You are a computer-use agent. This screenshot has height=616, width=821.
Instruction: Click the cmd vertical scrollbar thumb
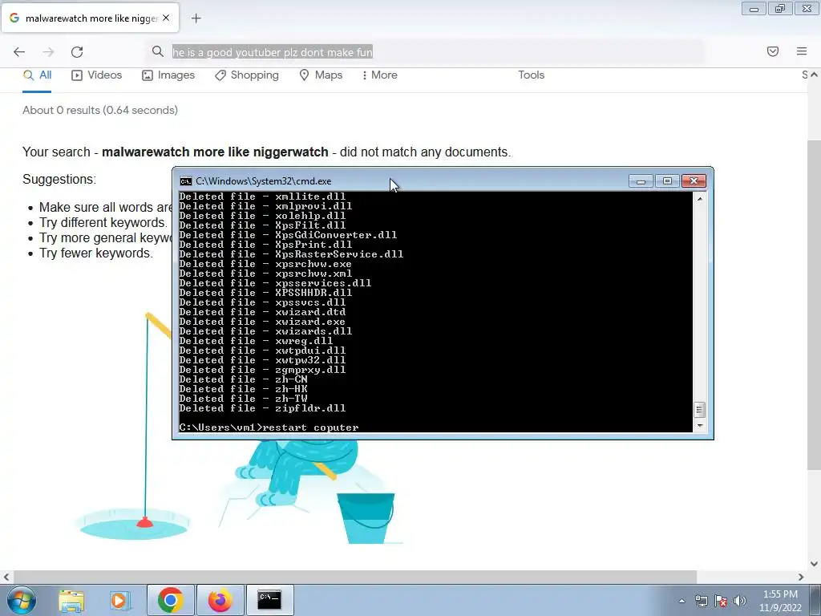point(699,410)
